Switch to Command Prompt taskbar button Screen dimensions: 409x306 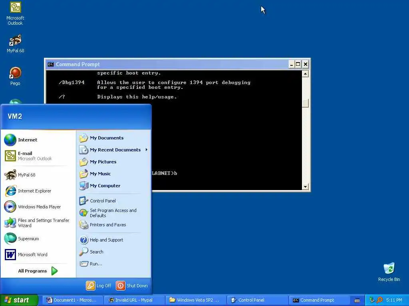[x=319, y=300]
